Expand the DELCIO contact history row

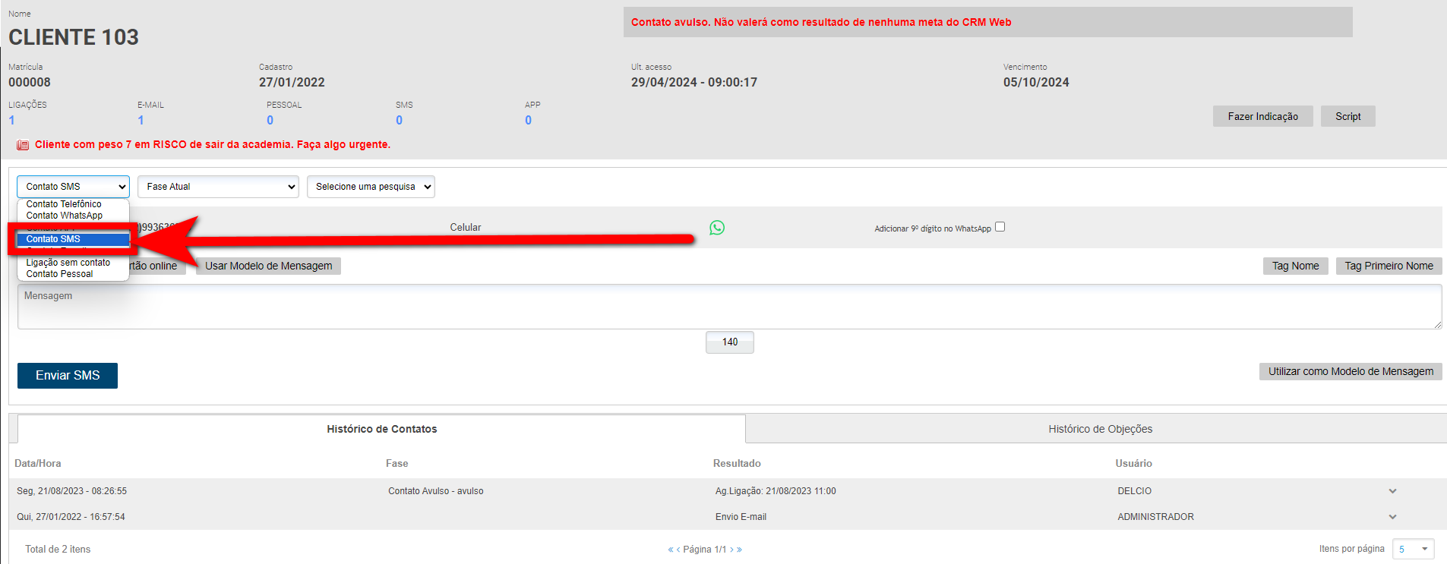(1392, 491)
